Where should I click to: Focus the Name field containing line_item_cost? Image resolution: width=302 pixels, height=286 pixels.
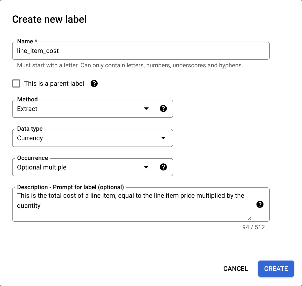(x=141, y=51)
